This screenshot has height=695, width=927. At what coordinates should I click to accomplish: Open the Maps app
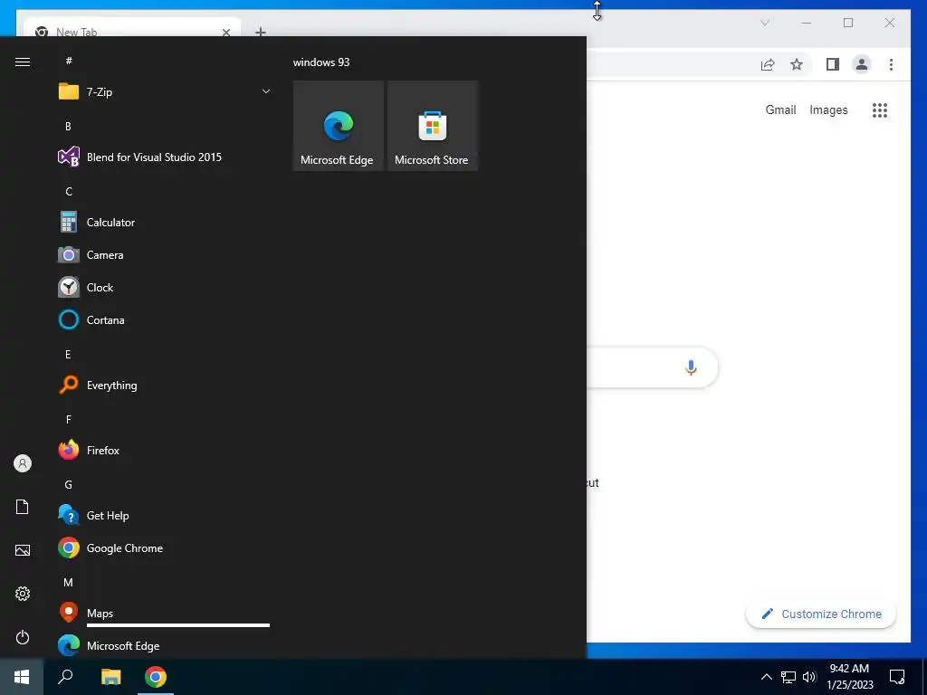coord(165,613)
